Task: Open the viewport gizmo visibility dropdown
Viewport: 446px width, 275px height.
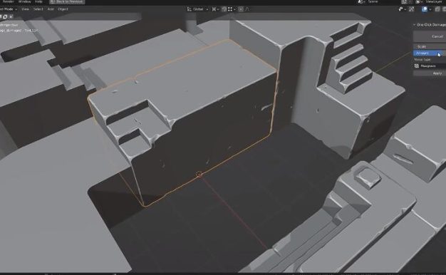Action: [402, 9]
